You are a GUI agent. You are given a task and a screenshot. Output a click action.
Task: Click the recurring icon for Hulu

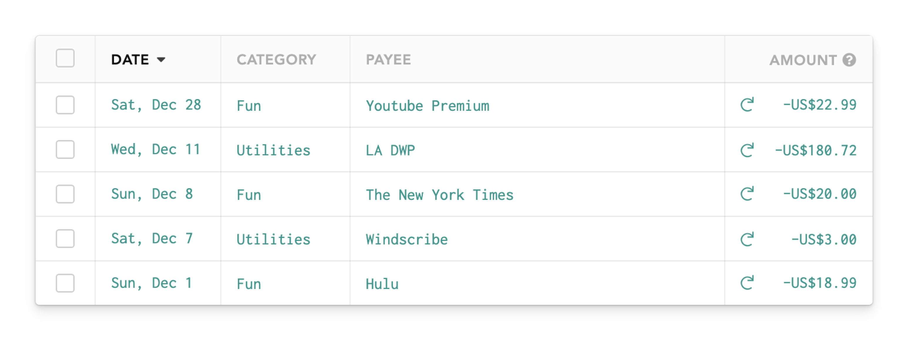click(x=747, y=283)
